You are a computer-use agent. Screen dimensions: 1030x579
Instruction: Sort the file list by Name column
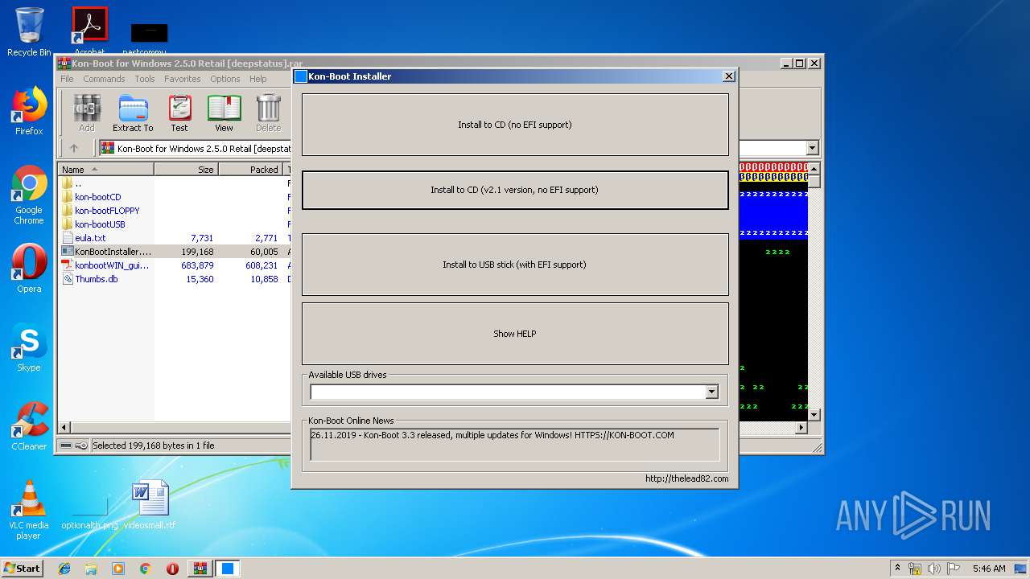pos(107,170)
